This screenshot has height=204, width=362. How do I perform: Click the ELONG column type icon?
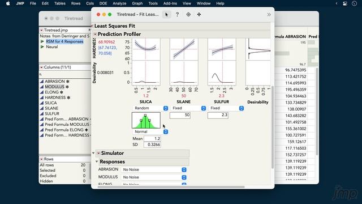(x=42, y=92)
